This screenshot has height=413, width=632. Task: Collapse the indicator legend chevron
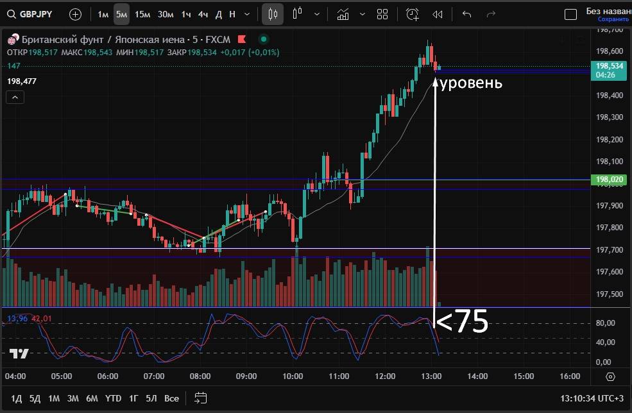15,97
